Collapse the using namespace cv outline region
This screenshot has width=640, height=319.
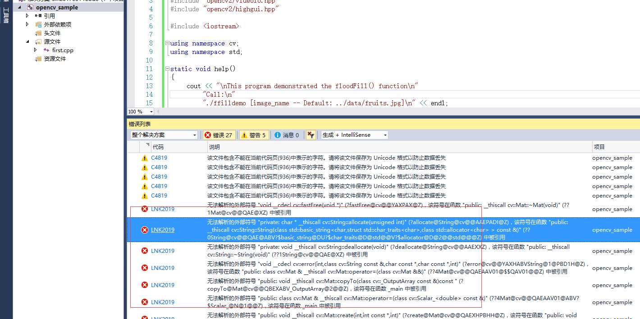click(x=167, y=43)
